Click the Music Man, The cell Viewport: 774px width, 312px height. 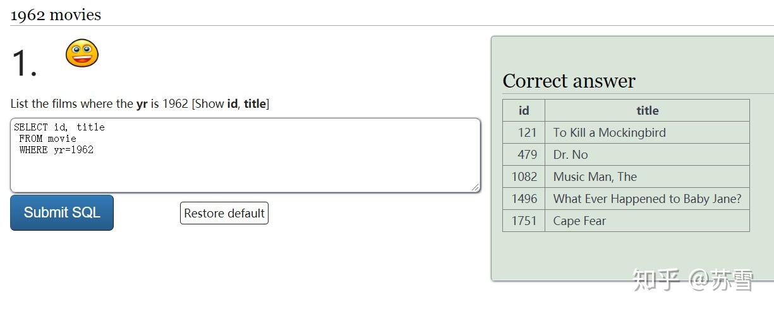click(595, 176)
